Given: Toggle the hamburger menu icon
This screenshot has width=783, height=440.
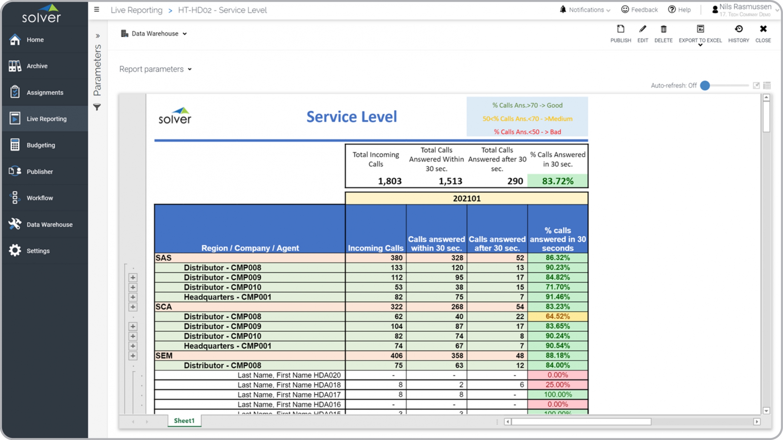Looking at the screenshot, I should coord(97,10).
